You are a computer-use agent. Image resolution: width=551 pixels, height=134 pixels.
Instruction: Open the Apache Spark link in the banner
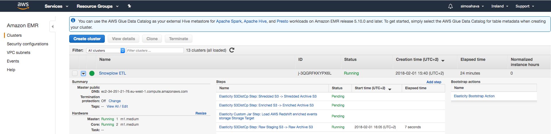229,21
